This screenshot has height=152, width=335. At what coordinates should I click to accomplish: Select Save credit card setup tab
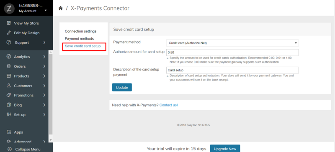pos(82,46)
